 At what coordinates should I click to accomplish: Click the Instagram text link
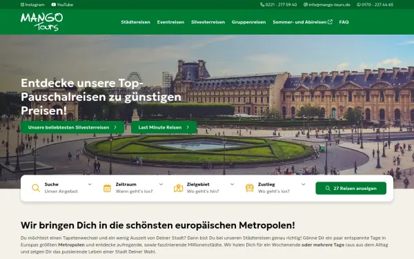point(34,5)
